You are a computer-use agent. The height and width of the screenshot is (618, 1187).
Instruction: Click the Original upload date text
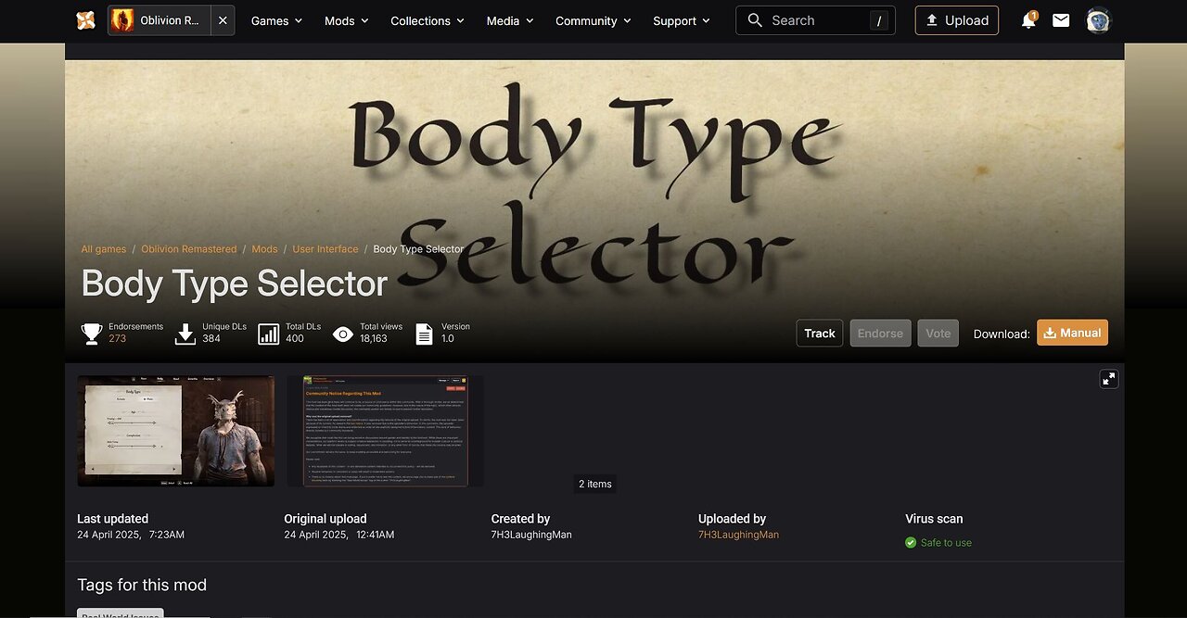[x=339, y=535]
